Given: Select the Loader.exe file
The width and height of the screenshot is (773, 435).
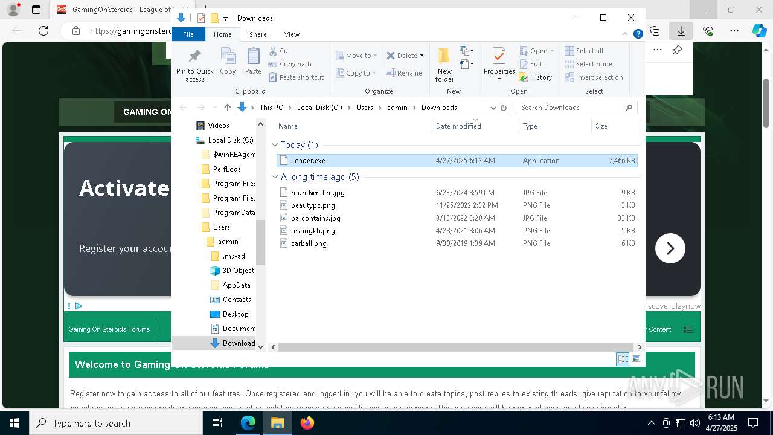Looking at the screenshot, I should (457, 161).
